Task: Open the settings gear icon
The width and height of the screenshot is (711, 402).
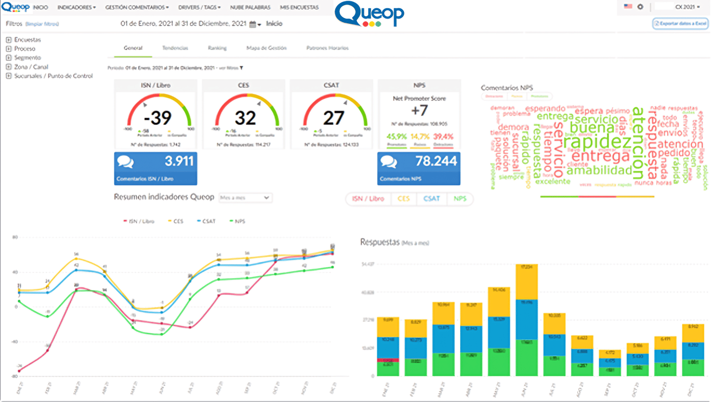Action: (x=640, y=7)
